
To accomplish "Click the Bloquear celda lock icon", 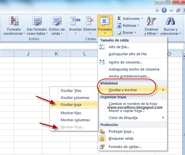I will pyautogui.click(x=102, y=138).
